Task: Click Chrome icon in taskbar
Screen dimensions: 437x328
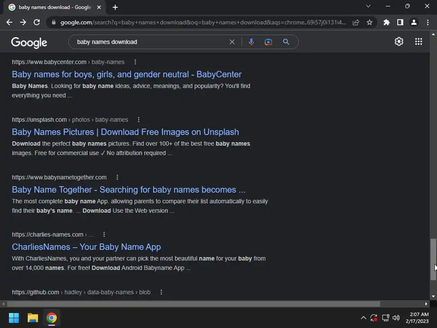Action: [x=52, y=318]
